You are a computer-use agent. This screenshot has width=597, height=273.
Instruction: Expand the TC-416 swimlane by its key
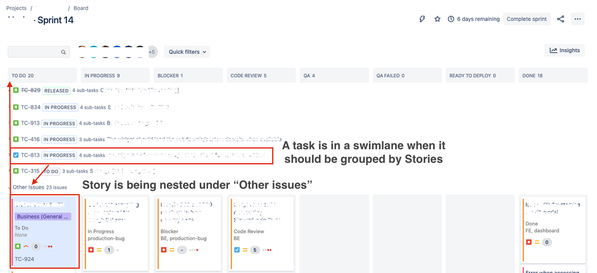tap(31, 139)
